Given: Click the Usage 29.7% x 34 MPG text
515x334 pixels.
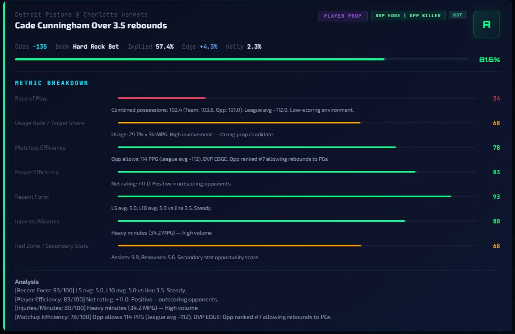Looking at the screenshot, I should tap(193, 134).
